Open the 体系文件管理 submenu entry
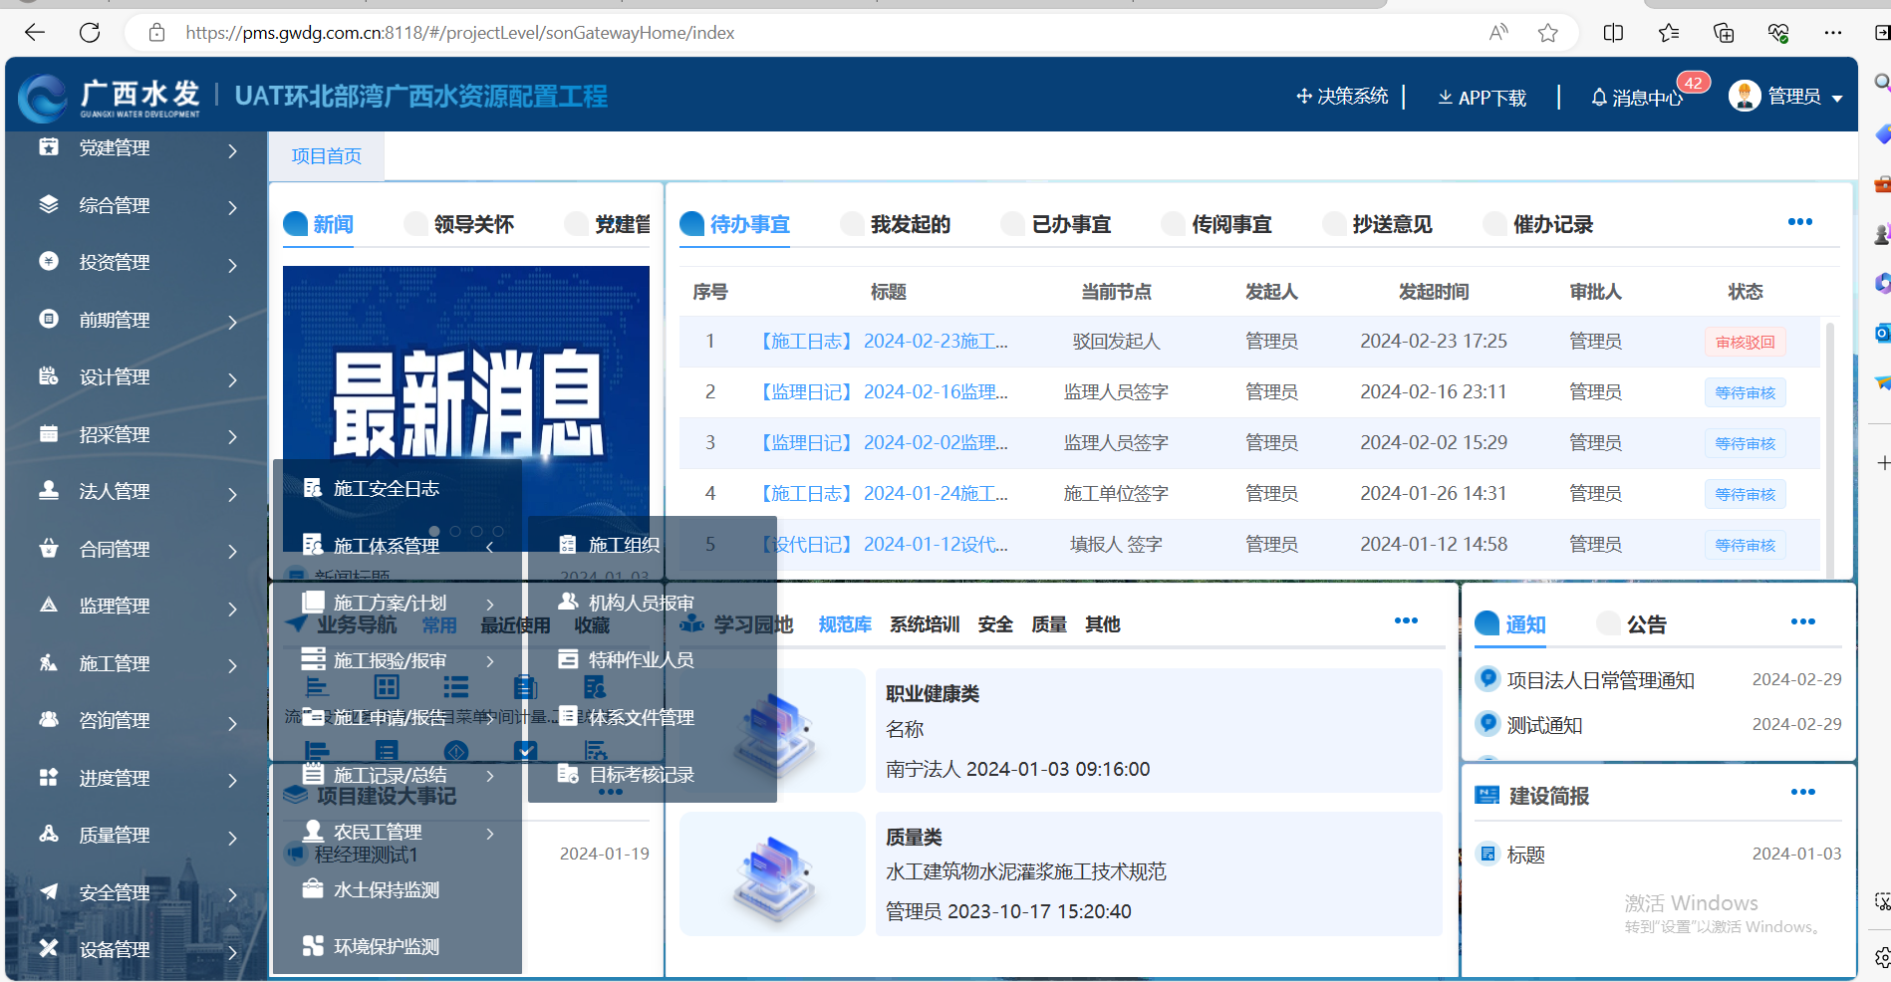The image size is (1891, 982). click(641, 717)
